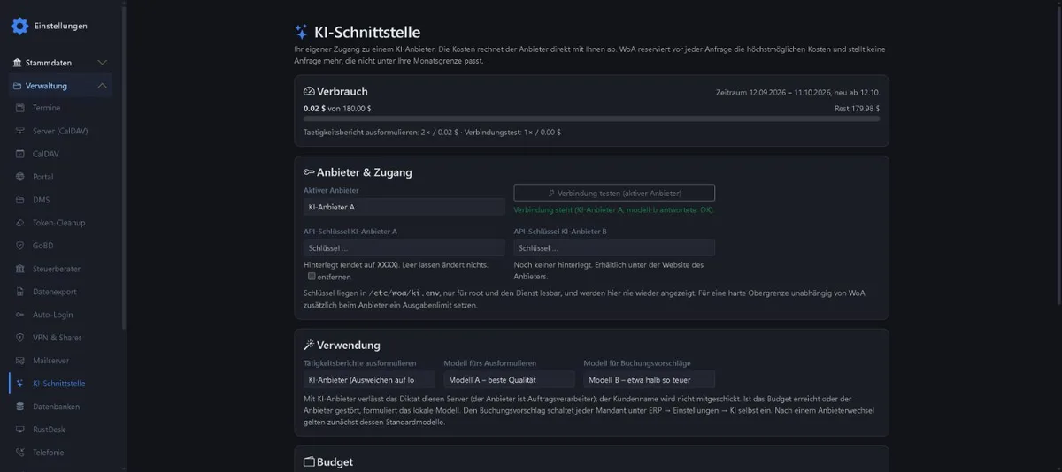
Task: Click the Verbrauch usage progress bar
Action: pos(591,118)
